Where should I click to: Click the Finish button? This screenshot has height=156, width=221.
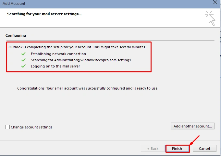pos(177,149)
